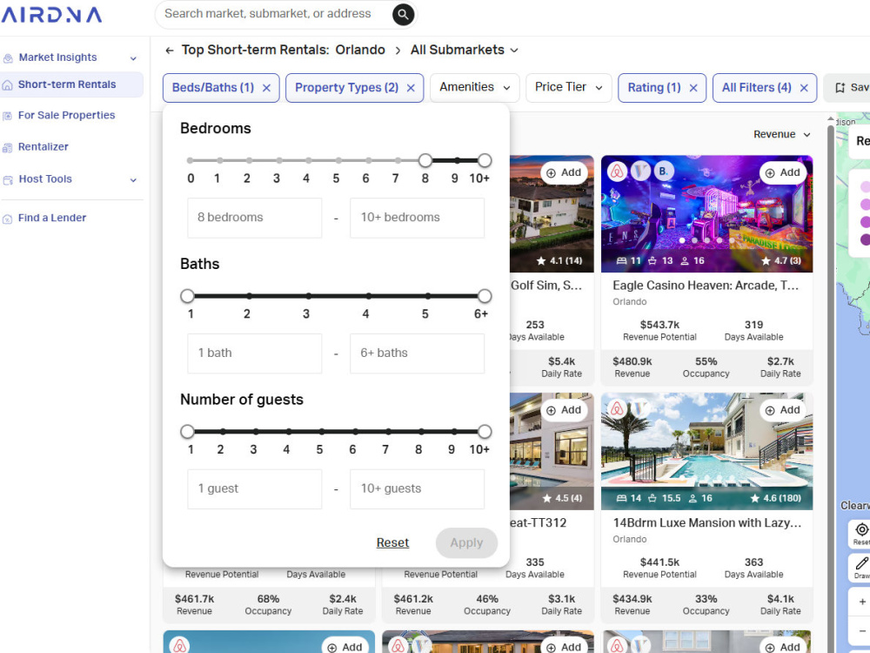
Task: Open Market Insights section
Action: [x=57, y=57]
